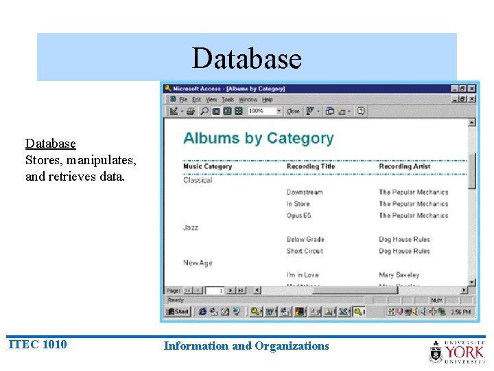Click the report icon beside File menu
This screenshot has width=494, height=371.
point(173,100)
